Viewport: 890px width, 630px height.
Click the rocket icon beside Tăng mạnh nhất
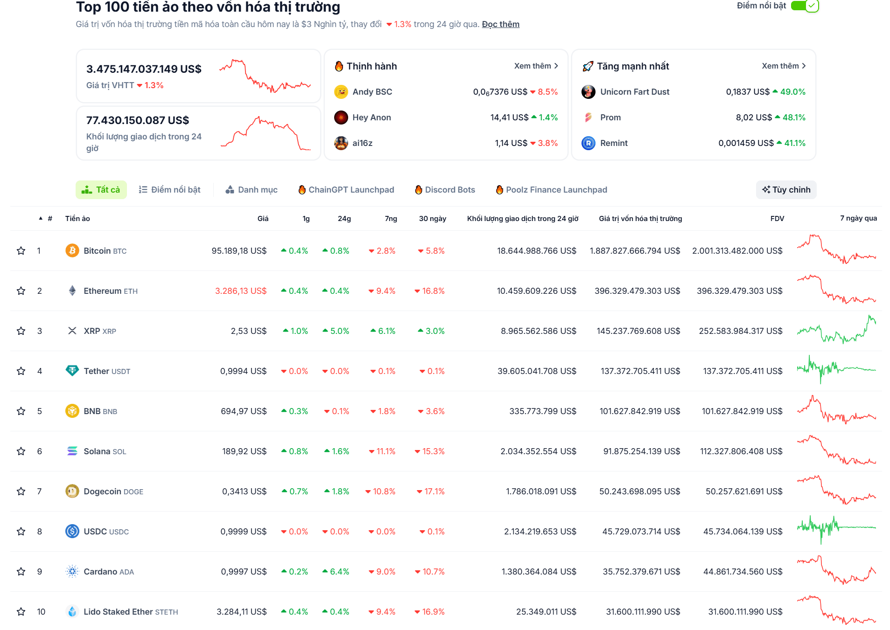[x=588, y=66]
